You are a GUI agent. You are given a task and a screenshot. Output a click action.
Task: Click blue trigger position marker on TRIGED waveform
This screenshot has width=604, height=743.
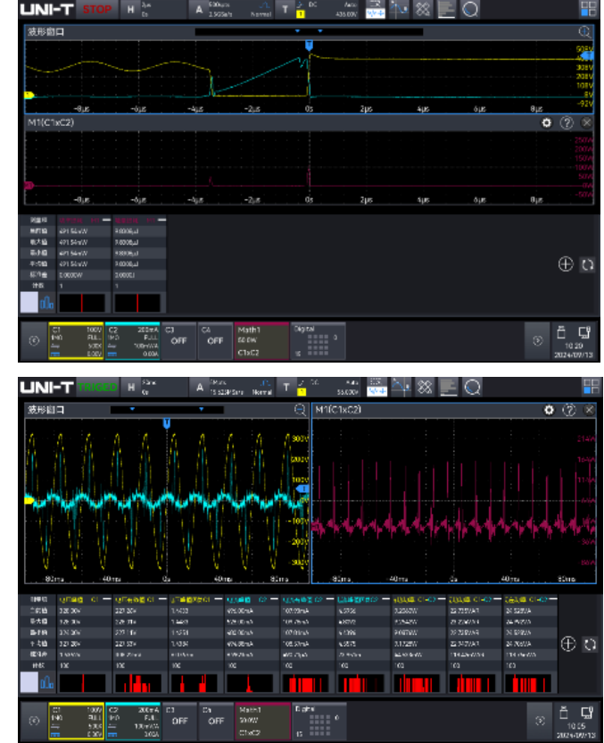166,423
